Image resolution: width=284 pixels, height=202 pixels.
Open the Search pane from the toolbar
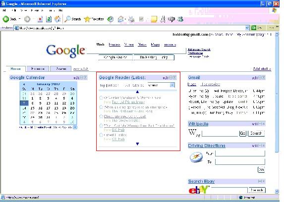click(73, 19)
